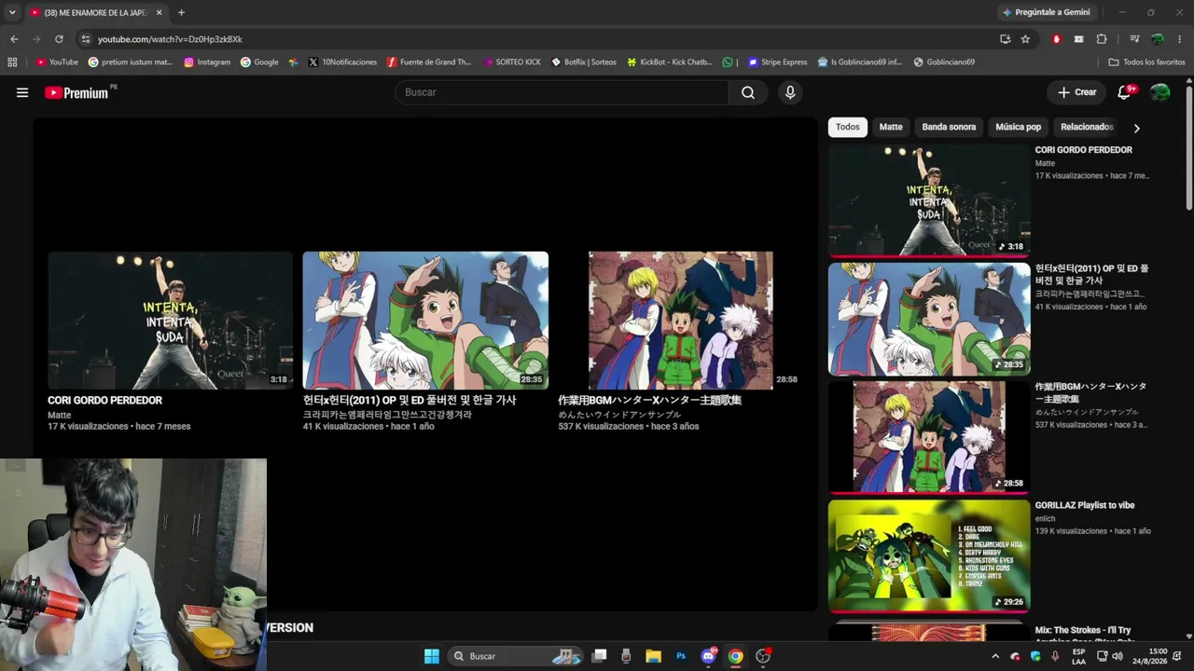Click the browser address bar URL
1194x671 pixels.
click(170, 39)
